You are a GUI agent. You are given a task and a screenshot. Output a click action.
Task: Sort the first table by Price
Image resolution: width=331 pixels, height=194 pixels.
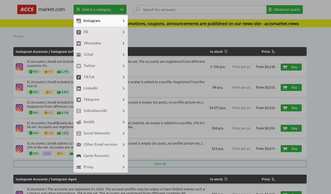(x=268, y=52)
